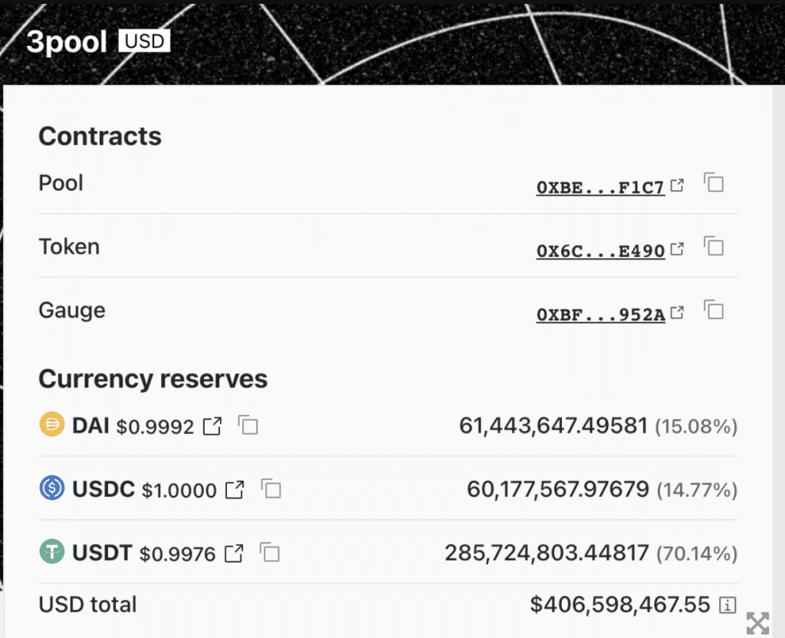785x638 pixels.
Task: Open USDC token external link icon
Action: pyautogui.click(x=235, y=490)
